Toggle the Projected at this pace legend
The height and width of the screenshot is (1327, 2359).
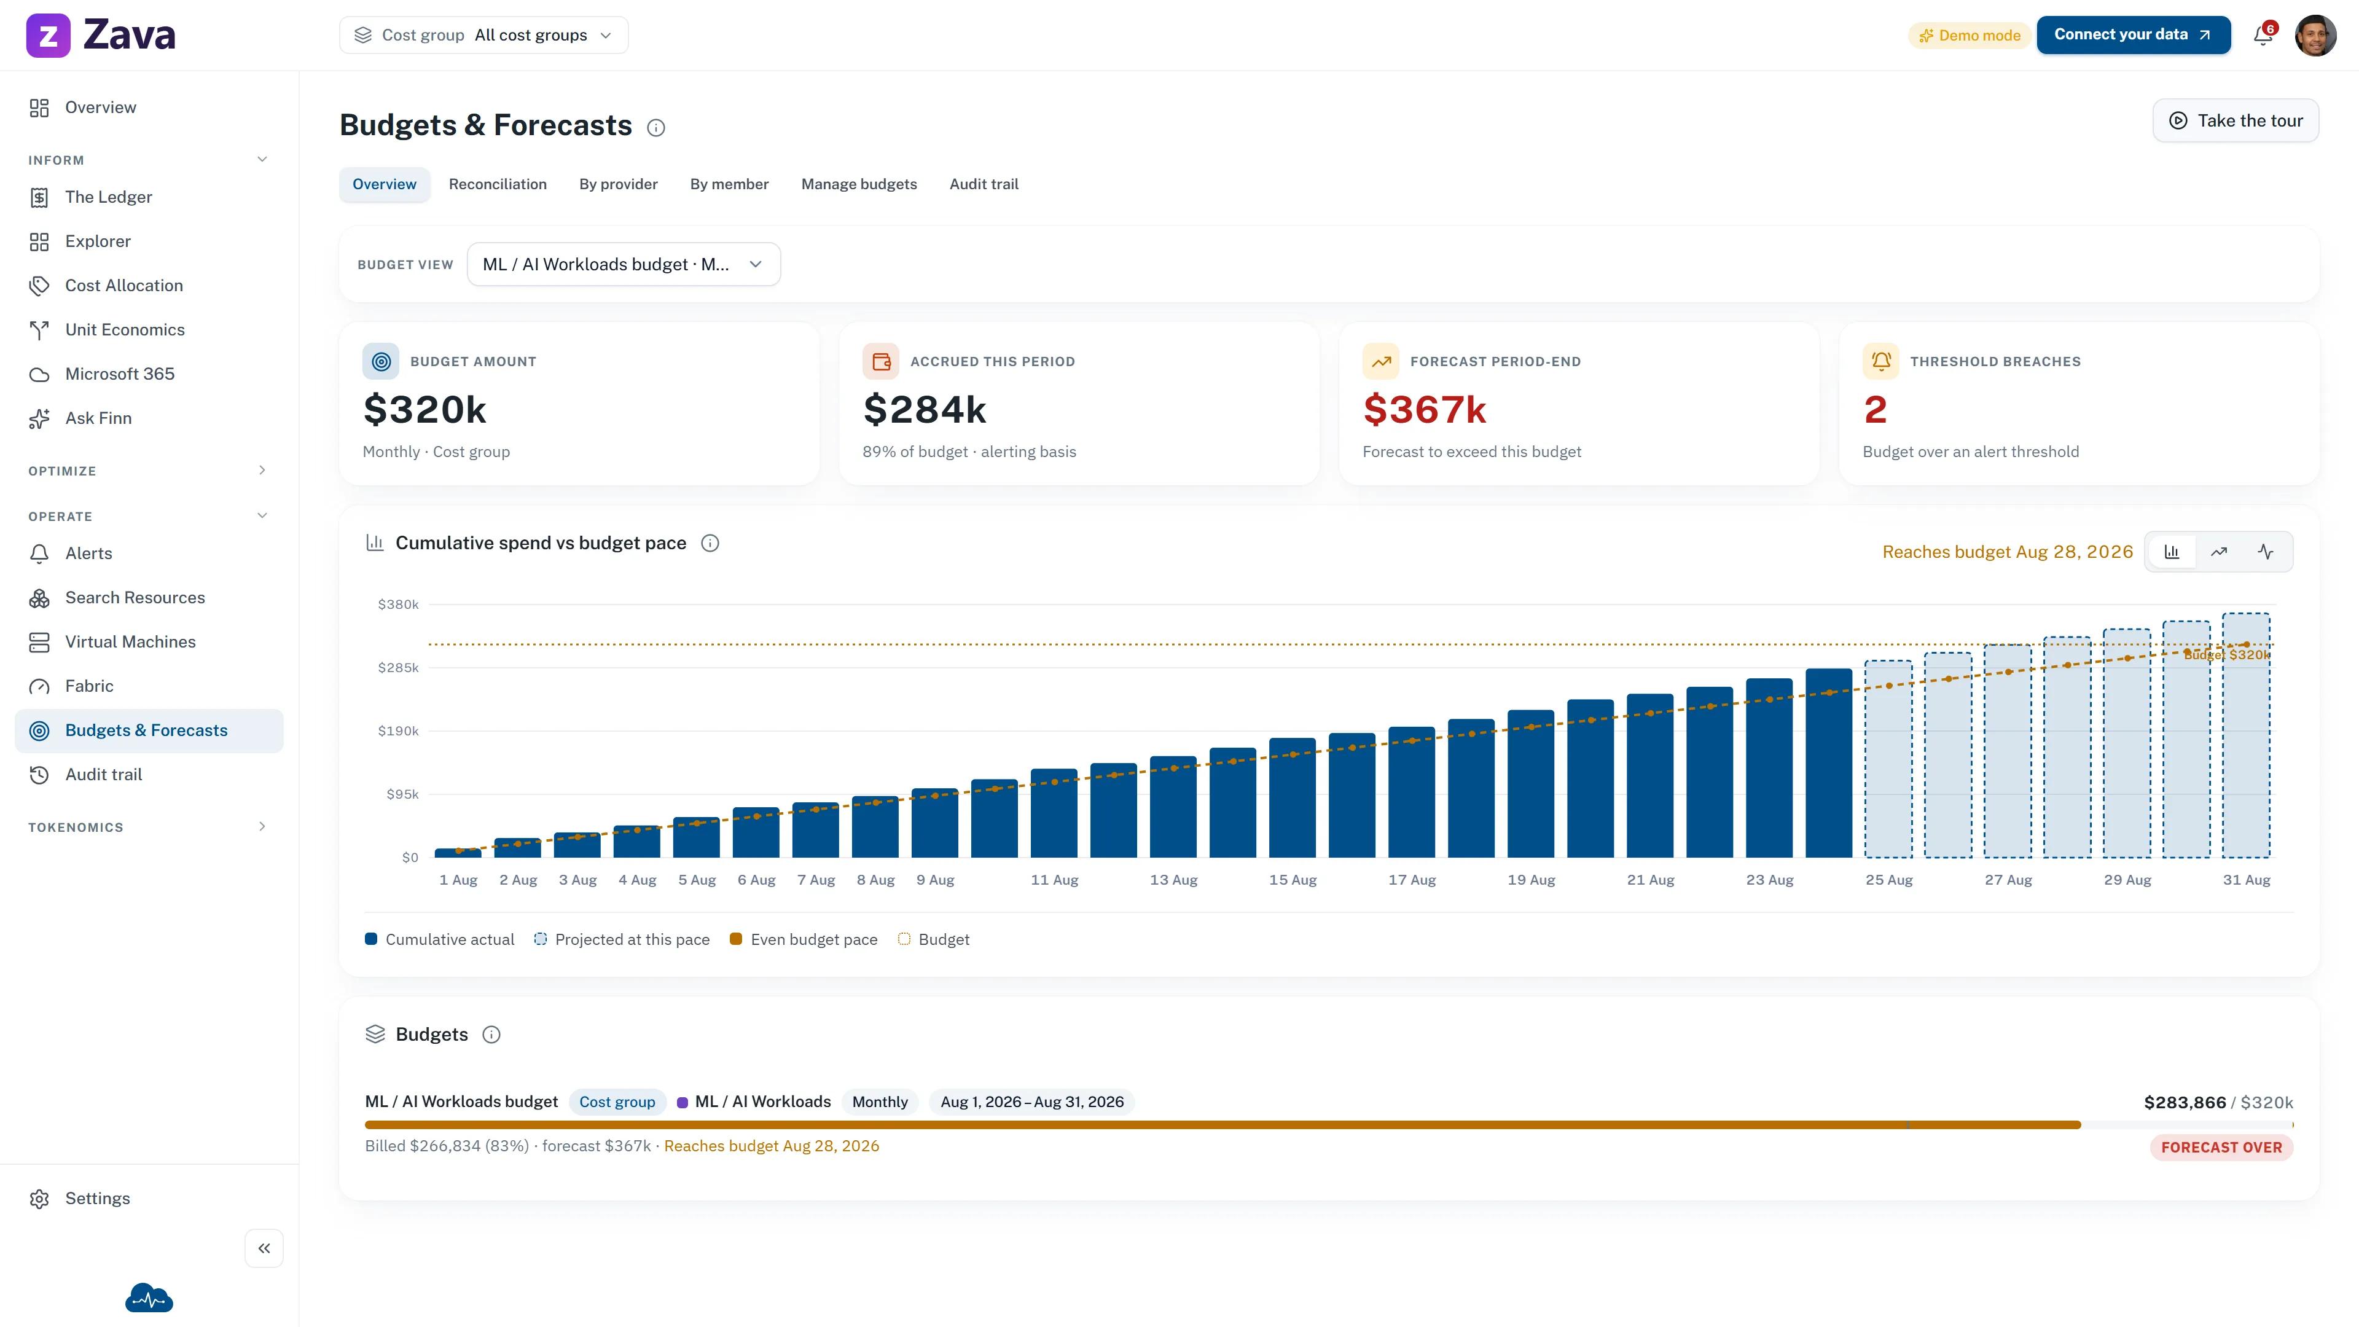coord(622,939)
